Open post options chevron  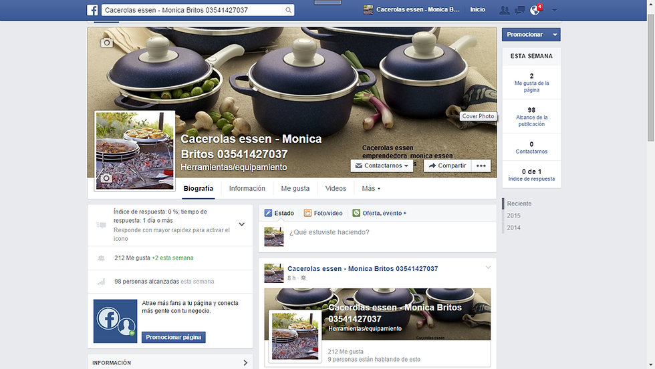pos(488,268)
